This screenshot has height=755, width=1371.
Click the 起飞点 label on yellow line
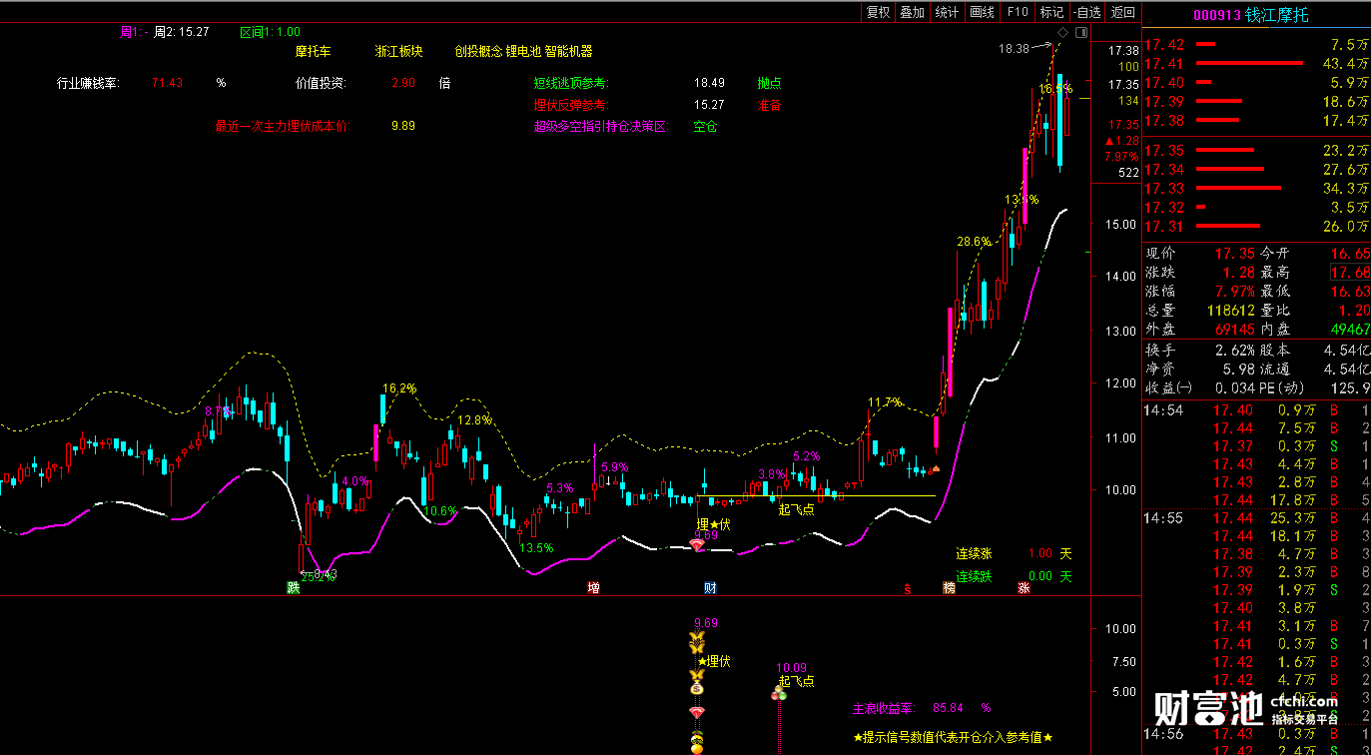click(x=796, y=509)
